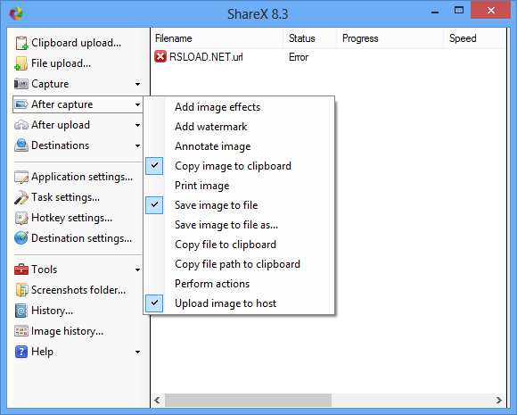The width and height of the screenshot is (517, 415).
Task: Sort by the Progress column header
Action: coord(390,38)
